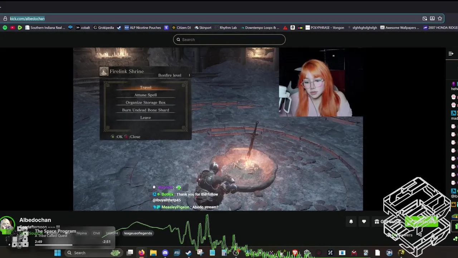458x258 pixels.
Task: Open the Brave browser taskbar icon
Action: [295, 253]
